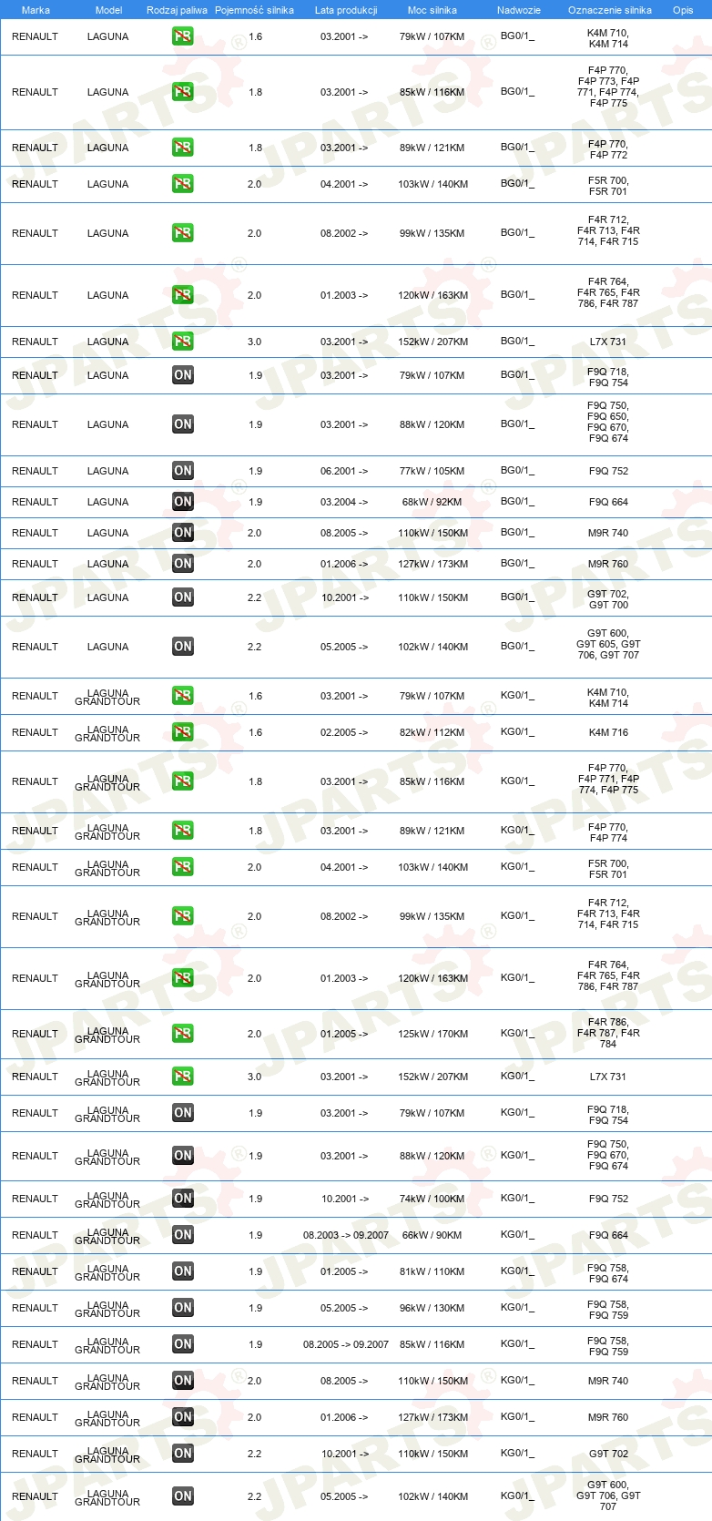
Task: Click the diesel ON icon in the 96kW / 130KM row
Action: point(183,1308)
